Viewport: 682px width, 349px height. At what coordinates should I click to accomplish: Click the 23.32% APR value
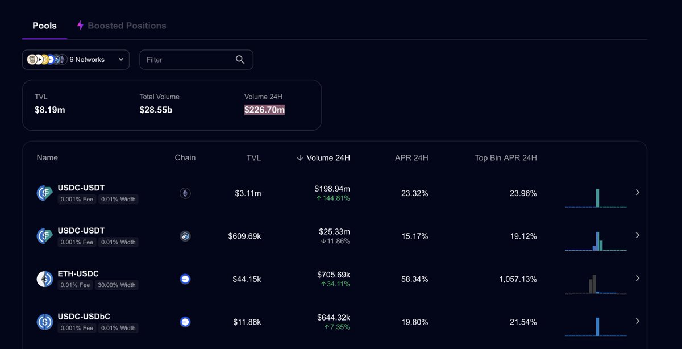click(x=414, y=193)
